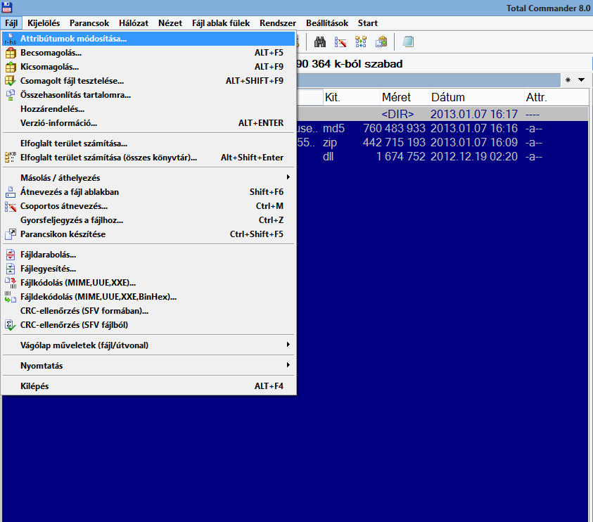This screenshot has height=522, width=593.
Task: Click the floppy disk title bar icon
Action: (7, 7)
